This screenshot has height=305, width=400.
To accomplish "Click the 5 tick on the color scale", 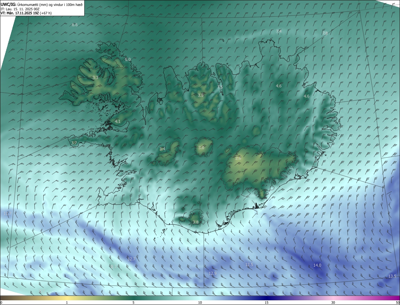I will 133,303.
